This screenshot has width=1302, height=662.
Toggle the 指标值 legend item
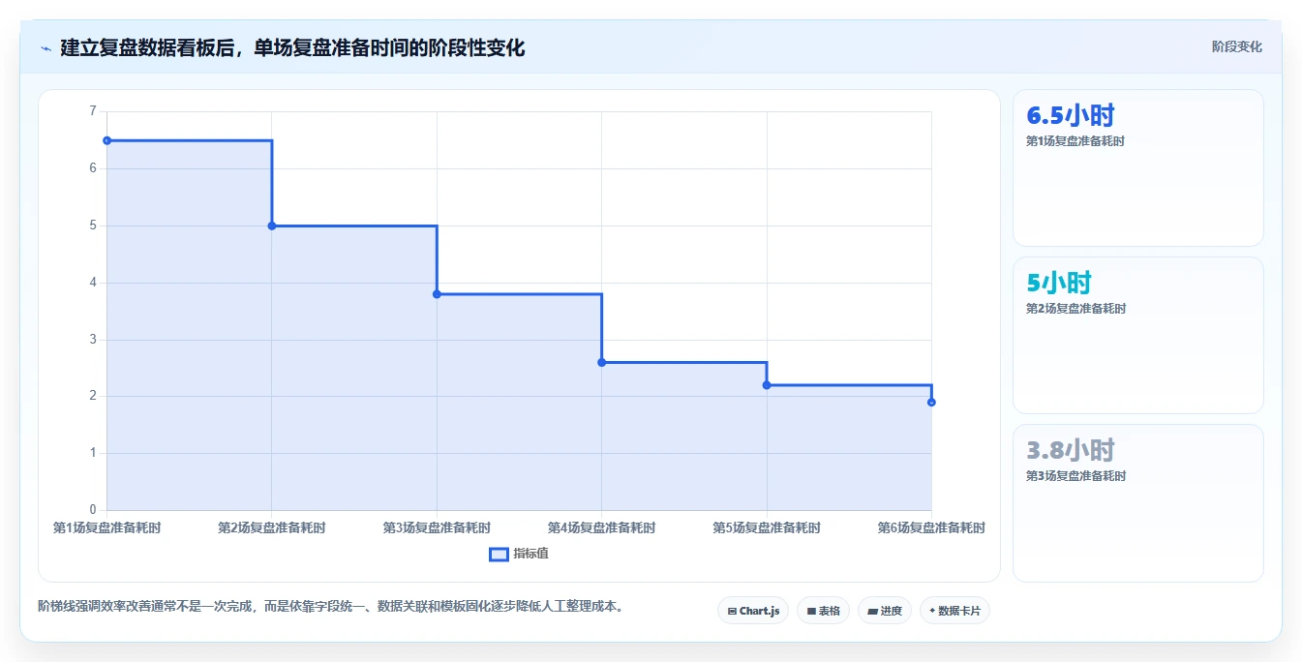[519, 554]
